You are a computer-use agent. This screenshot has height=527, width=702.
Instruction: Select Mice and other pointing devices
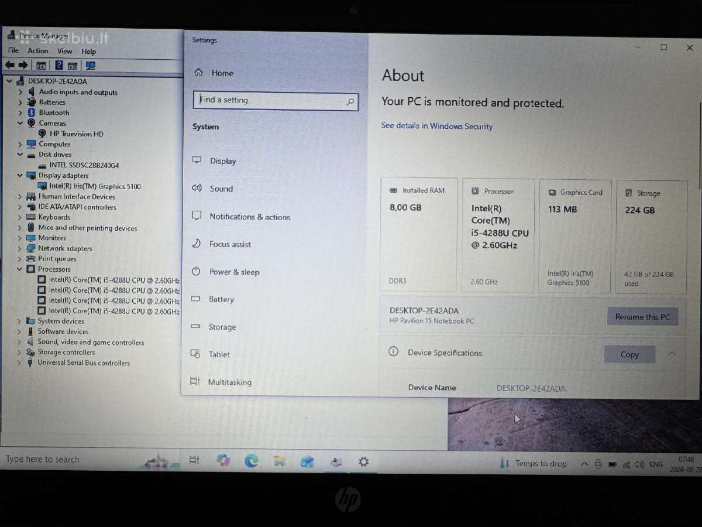tap(88, 228)
